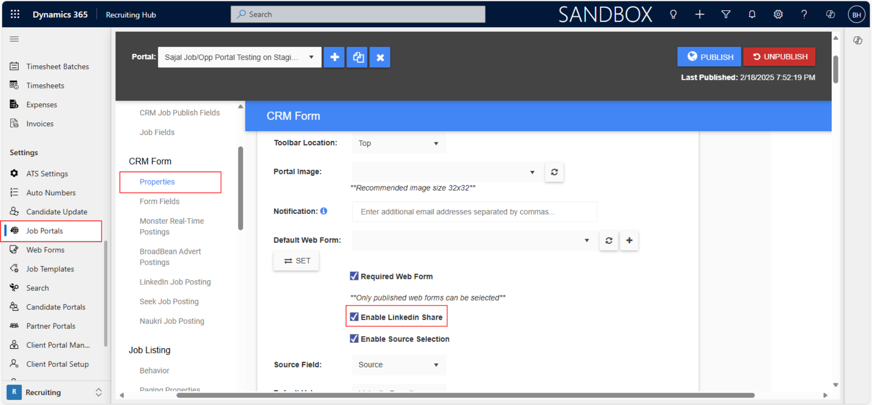The height and width of the screenshot is (405, 872).
Task: Delete the selected portal with X button
Action: 380,57
